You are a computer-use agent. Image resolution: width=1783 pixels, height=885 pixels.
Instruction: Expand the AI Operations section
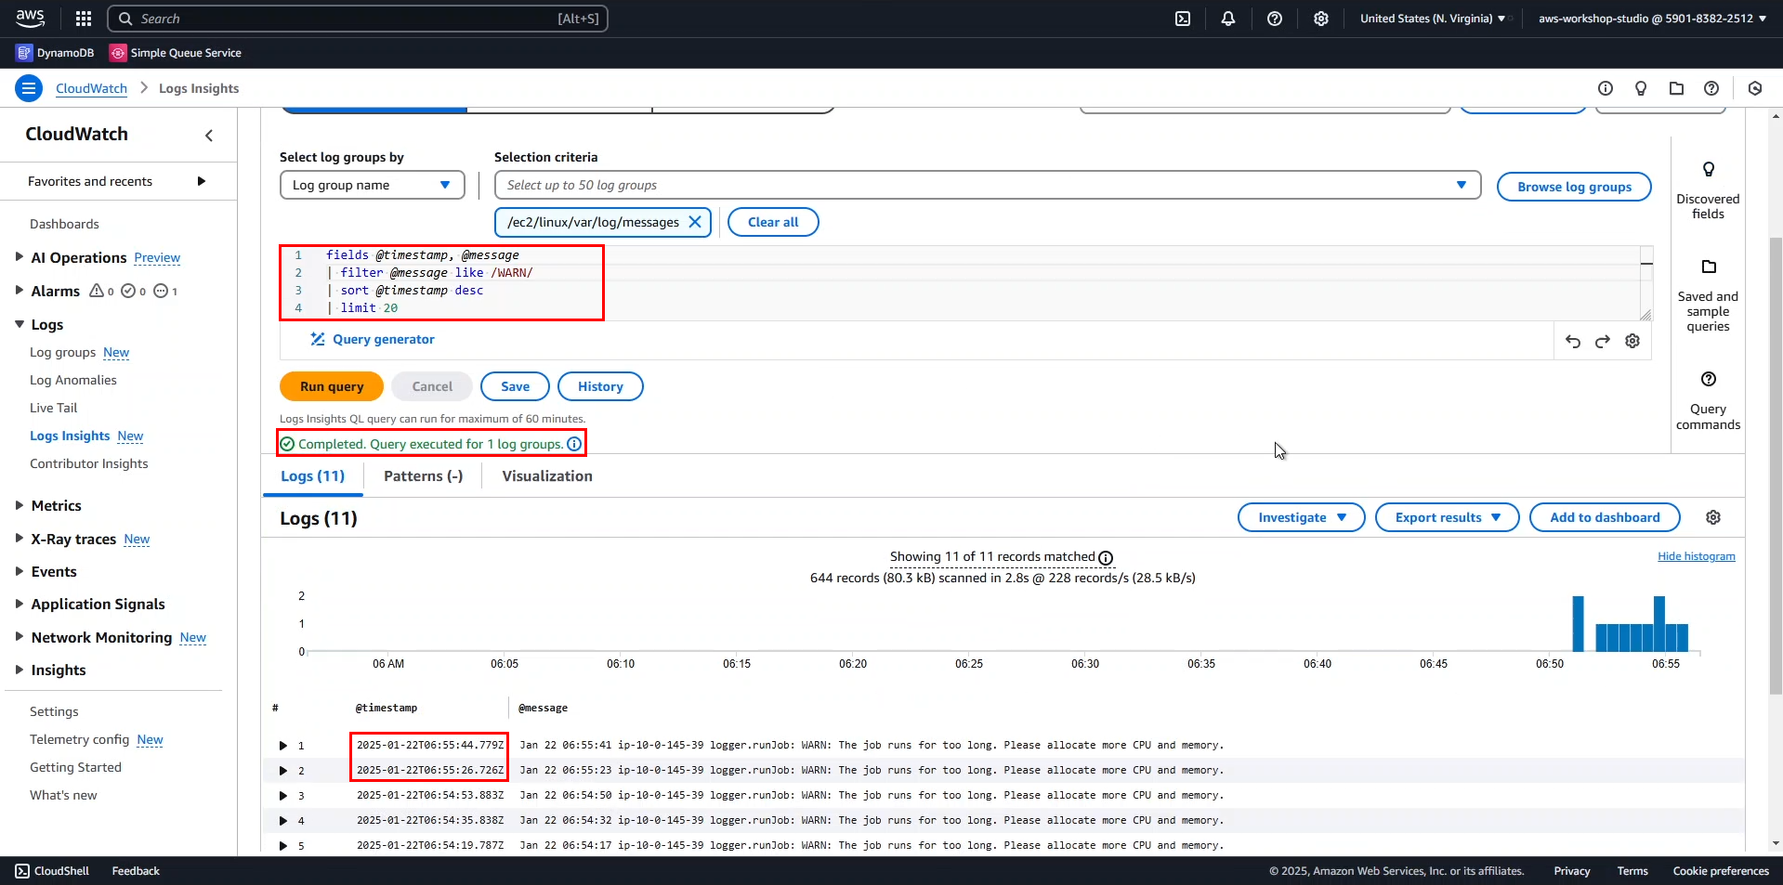coord(20,257)
